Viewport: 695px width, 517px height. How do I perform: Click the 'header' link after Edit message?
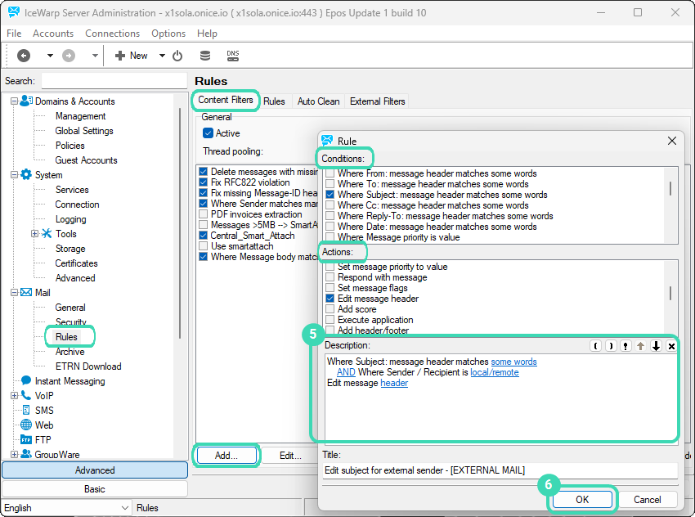tap(394, 383)
